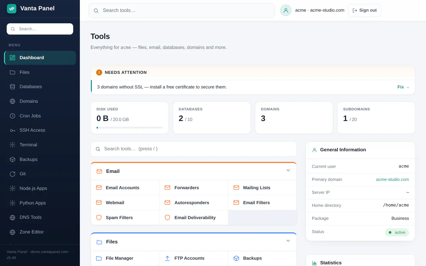Image resolution: width=426 pixels, height=266 pixels.
Task: Click the Spam Filters shield icon
Action: (99, 217)
